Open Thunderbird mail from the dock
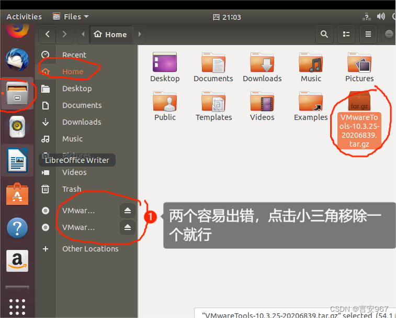The height and width of the screenshot is (318, 396). pyautogui.click(x=17, y=60)
